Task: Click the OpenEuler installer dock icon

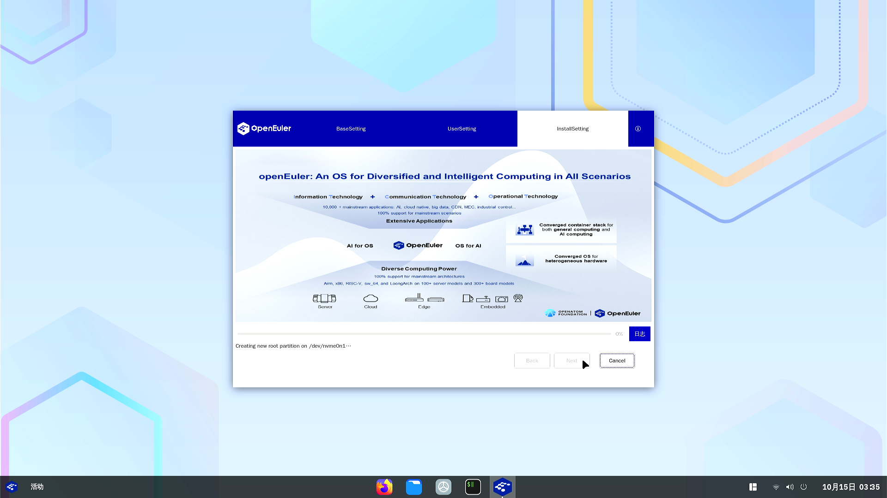Action: [502, 486]
